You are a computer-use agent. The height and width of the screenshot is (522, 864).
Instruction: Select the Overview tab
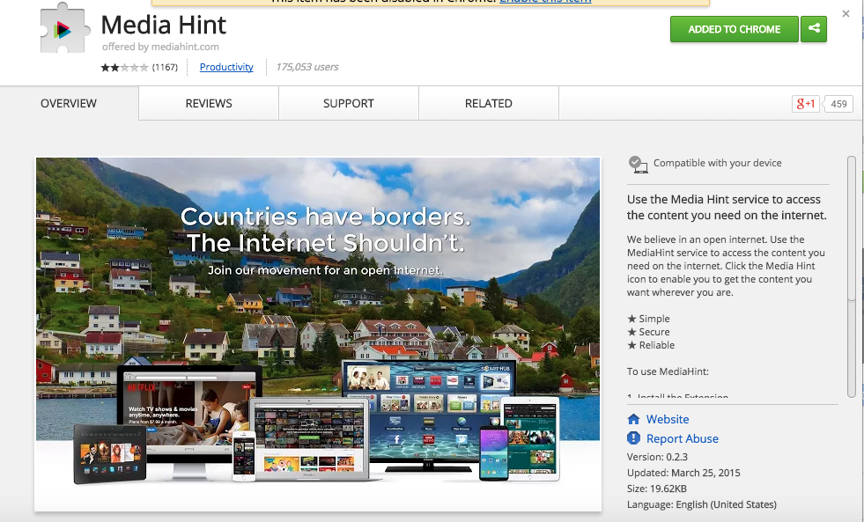tap(69, 104)
